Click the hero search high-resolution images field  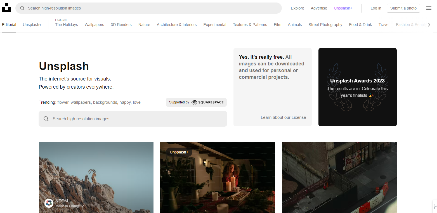point(133,119)
